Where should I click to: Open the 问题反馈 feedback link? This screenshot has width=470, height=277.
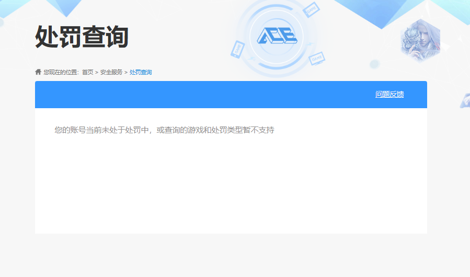[x=389, y=95]
